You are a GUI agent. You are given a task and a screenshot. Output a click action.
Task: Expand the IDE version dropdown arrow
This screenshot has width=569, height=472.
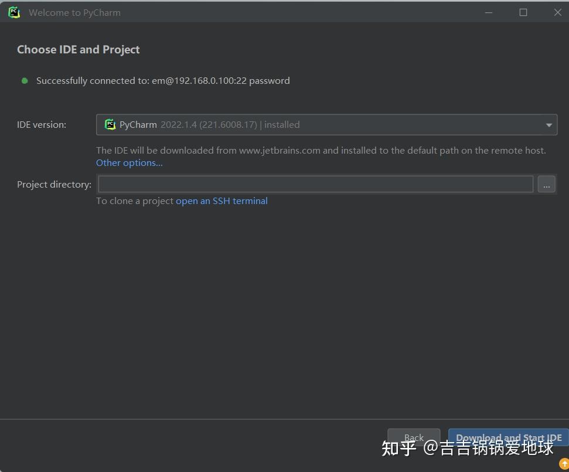pos(548,125)
